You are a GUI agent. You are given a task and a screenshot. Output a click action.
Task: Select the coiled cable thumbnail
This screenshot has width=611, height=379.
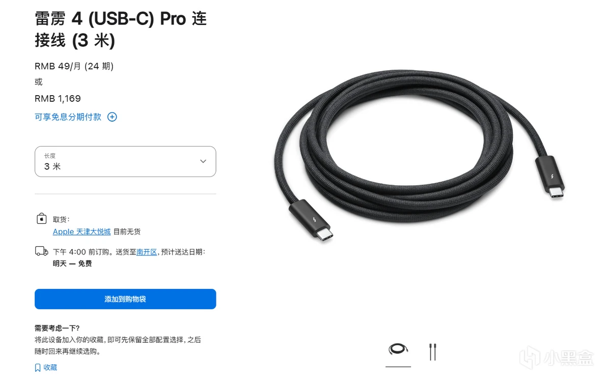[398, 350]
